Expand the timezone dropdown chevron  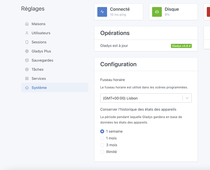pyautogui.click(x=187, y=98)
